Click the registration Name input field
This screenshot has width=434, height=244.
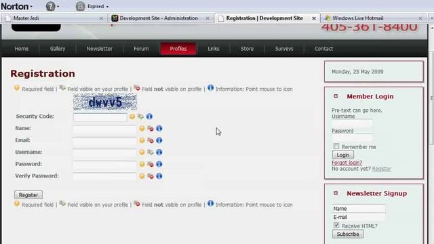point(104,129)
